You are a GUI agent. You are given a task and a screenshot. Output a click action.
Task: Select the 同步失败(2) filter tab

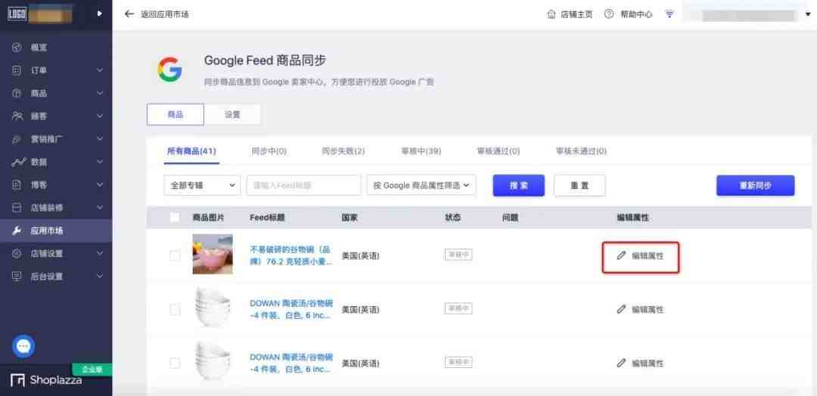pyautogui.click(x=343, y=151)
